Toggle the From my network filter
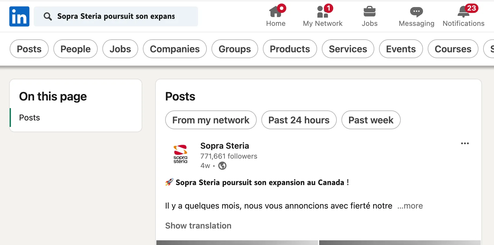Screen dimensions: 494x245 pyautogui.click(x=211, y=120)
